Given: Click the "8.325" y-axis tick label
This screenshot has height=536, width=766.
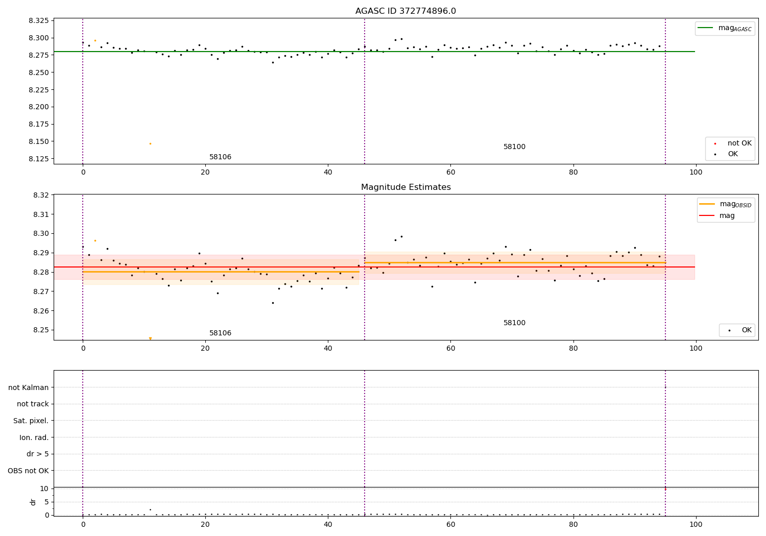Looking at the screenshot, I should point(39,21).
